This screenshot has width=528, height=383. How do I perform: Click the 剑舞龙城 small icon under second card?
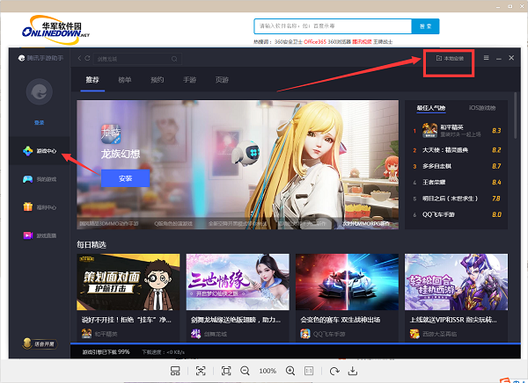pos(196,334)
